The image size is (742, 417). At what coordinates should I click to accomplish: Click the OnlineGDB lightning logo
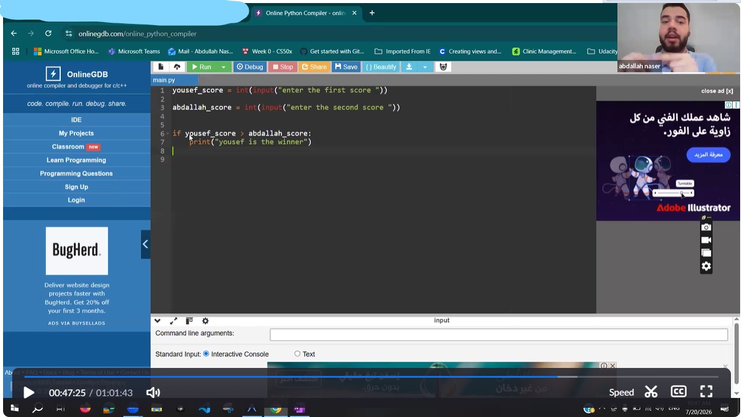coord(53,74)
